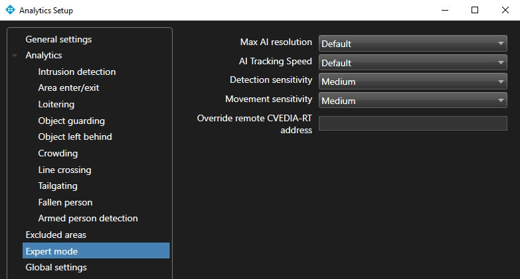This screenshot has height=279, width=520.
Task: Collapse the Analytics tree section
Action: (x=15, y=56)
